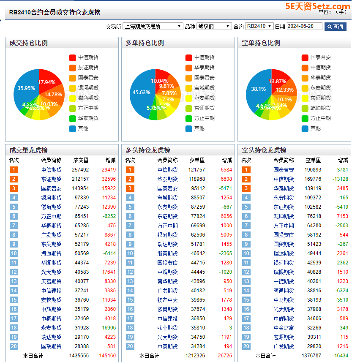Click the 45.63% slice in 多单持仓比例 pie
This screenshot has height=362, width=352.
tap(141, 92)
